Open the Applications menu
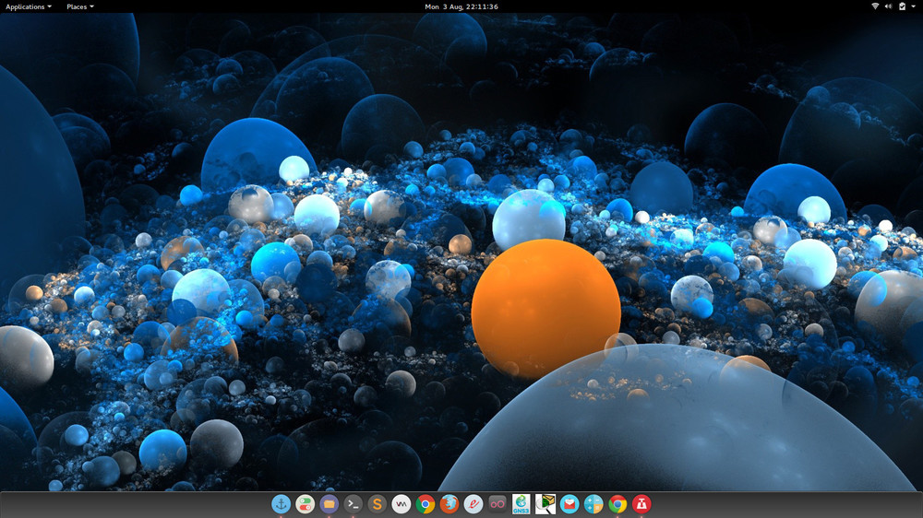 [x=29, y=6]
